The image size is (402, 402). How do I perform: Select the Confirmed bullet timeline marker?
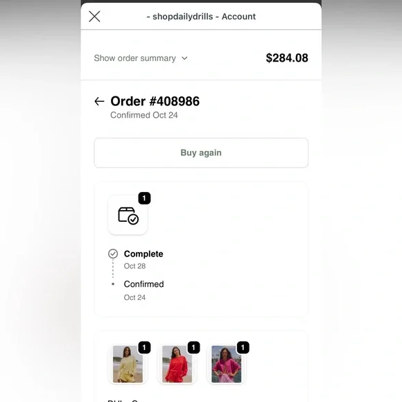point(113,284)
